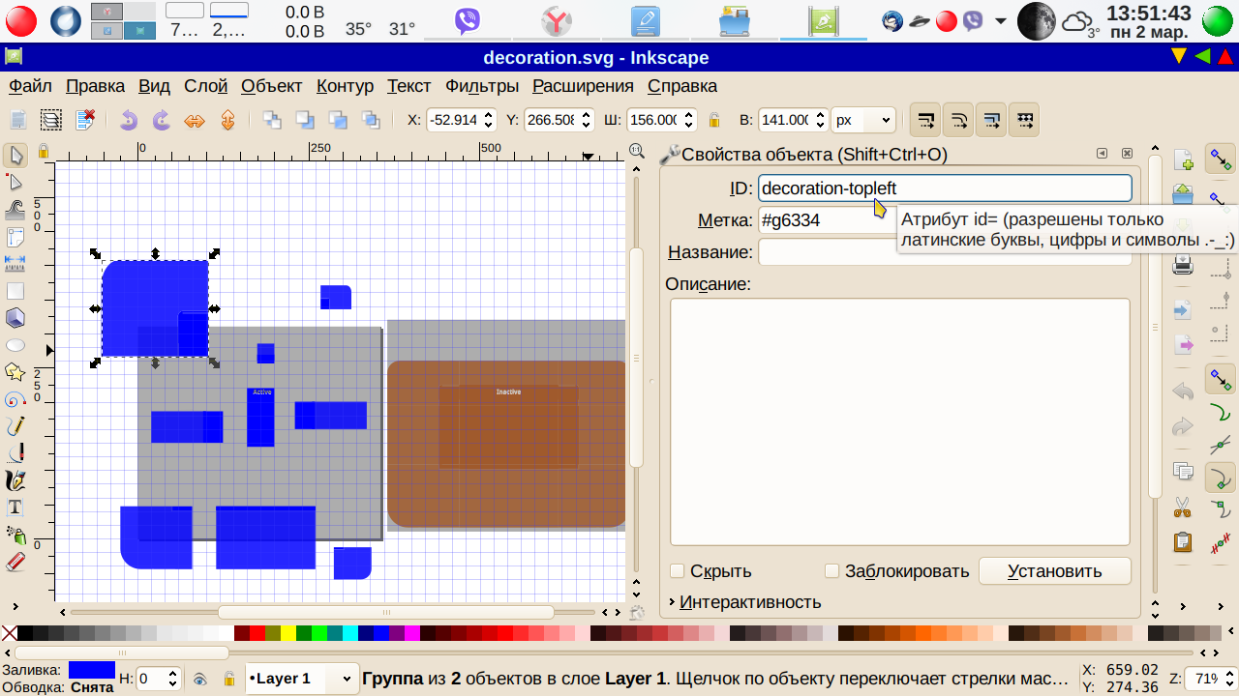The height and width of the screenshot is (696, 1239).
Task: Toggle width-height ratio lock
Action: (x=714, y=120)
